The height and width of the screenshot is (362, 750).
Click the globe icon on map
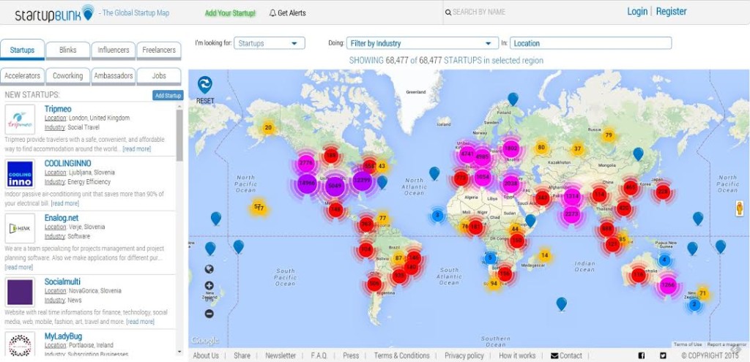[209, 269]
